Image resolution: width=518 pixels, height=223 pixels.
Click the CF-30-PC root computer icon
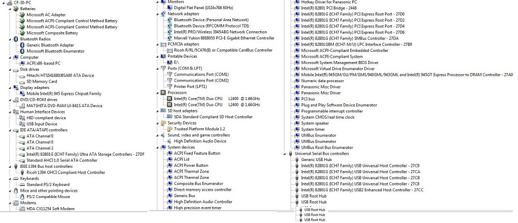pyautogui.click(x=10, y=2)
